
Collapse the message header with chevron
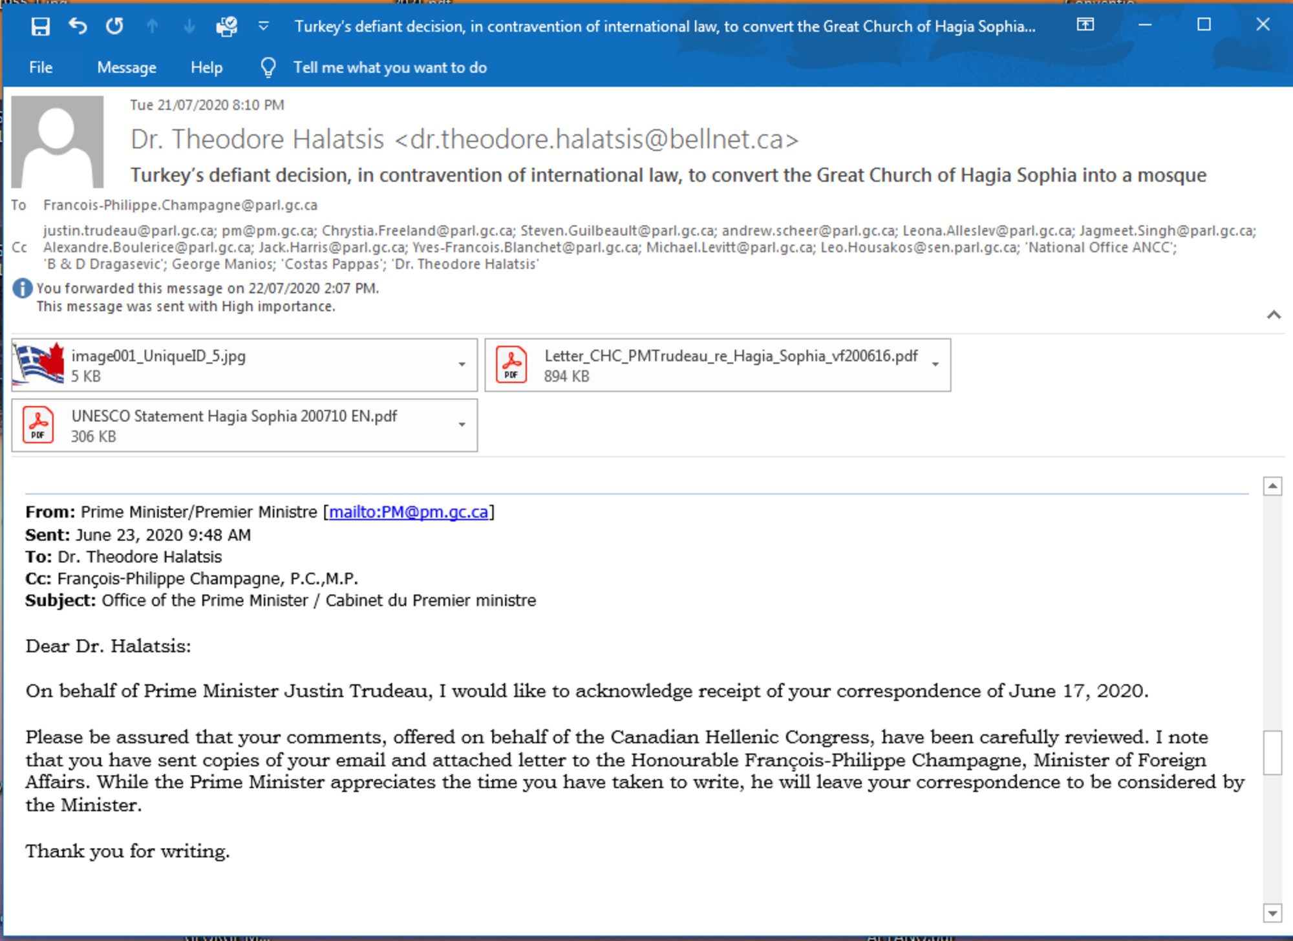pyautogui.click(x=1274, y=315)
